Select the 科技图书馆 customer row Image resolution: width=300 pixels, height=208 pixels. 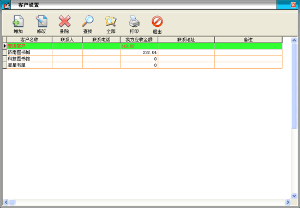[142, 59]
